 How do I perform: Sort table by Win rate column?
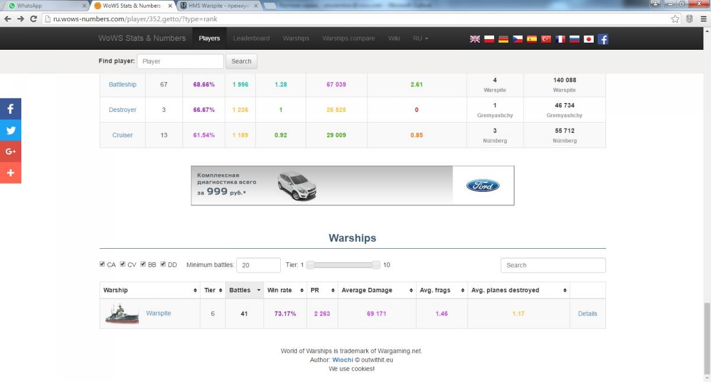[284, 290]
